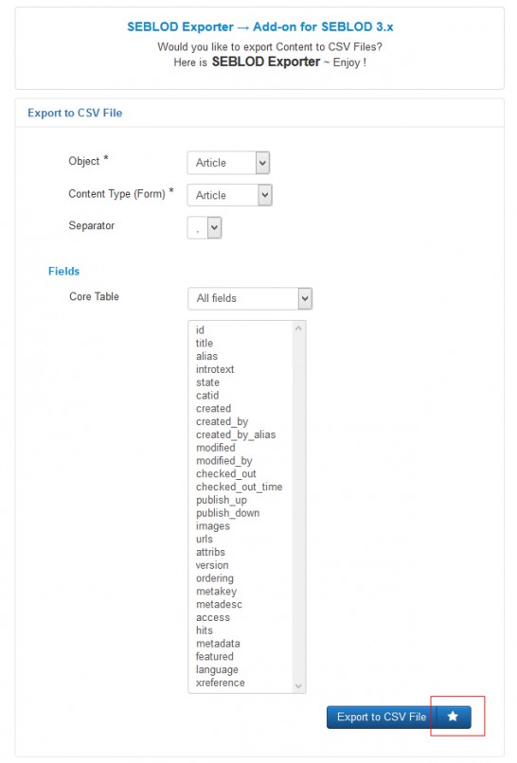Expand the Separator dropdown
This screenshot has width=517, height=763.
205,228
